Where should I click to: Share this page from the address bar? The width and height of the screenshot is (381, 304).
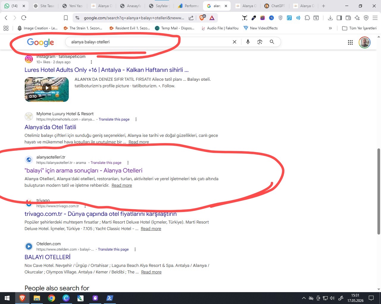(x=191, y=18)
